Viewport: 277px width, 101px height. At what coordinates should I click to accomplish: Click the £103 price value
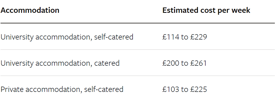[171, 89]
